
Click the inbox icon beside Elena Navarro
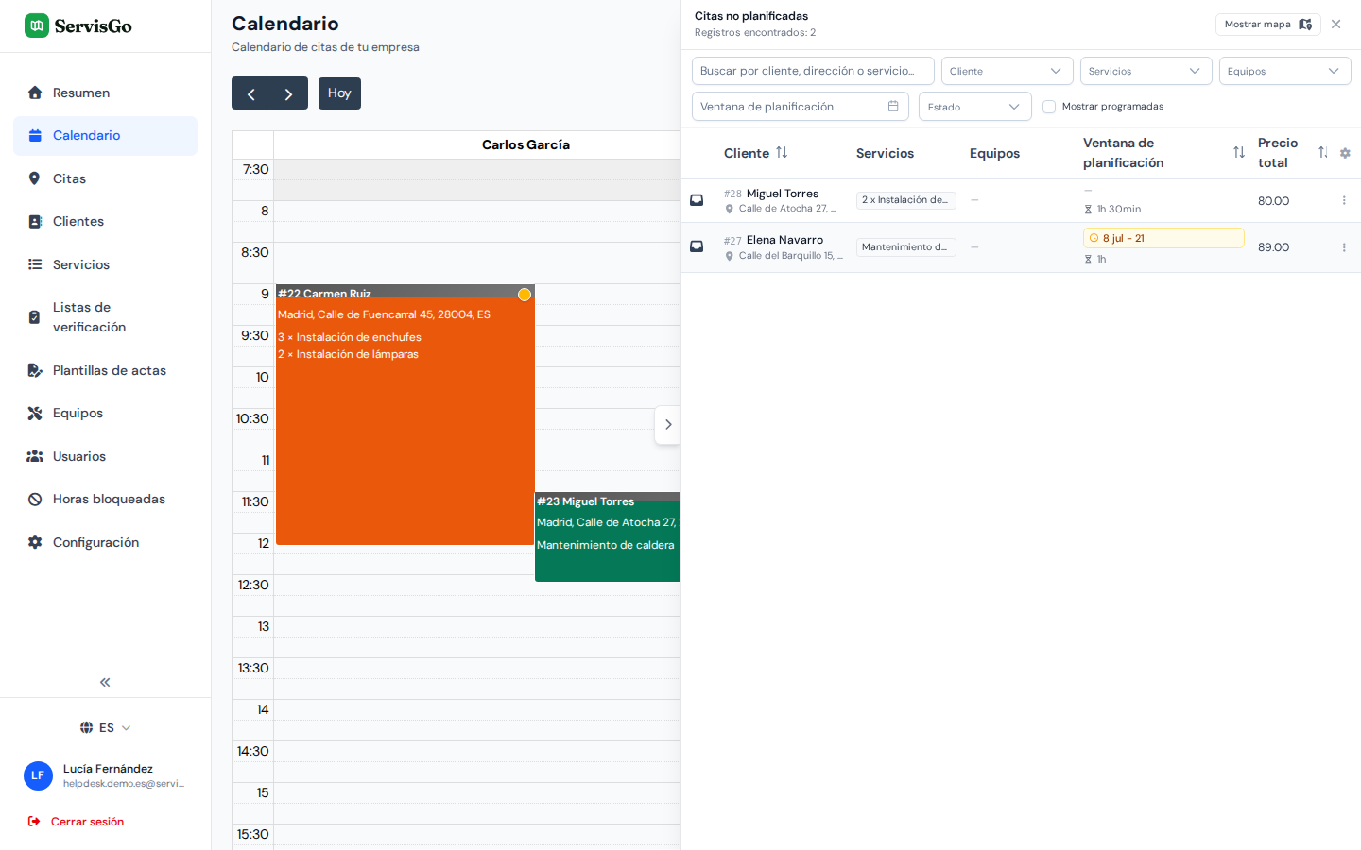(697, 246)
